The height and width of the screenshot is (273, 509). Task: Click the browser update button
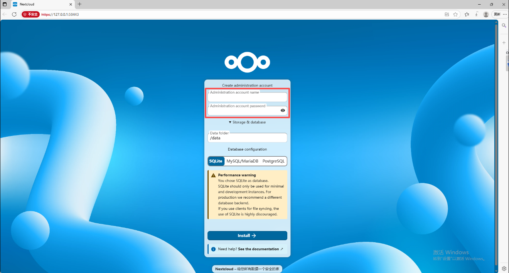(497, 14)
